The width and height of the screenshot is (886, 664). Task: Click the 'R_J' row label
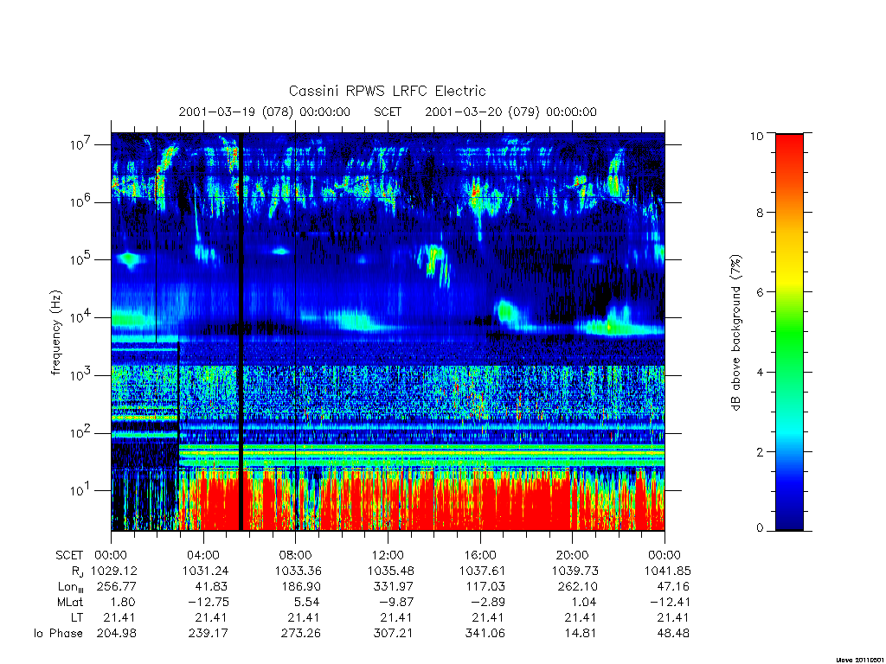(77, 571)
